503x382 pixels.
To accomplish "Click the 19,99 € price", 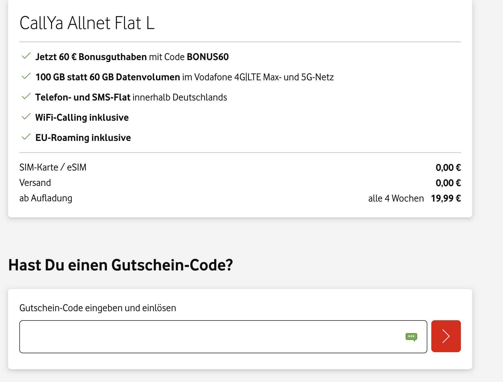I will point(446,198).
